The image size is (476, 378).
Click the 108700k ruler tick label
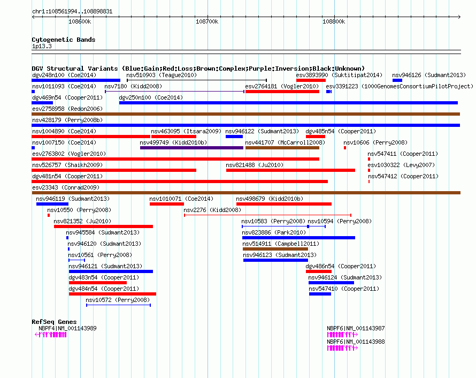207,21
